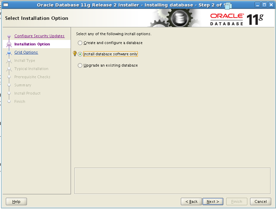This screenshot has height=209, width=276.
Task: Click the Cancel button
Action: [x=261, y=201]
